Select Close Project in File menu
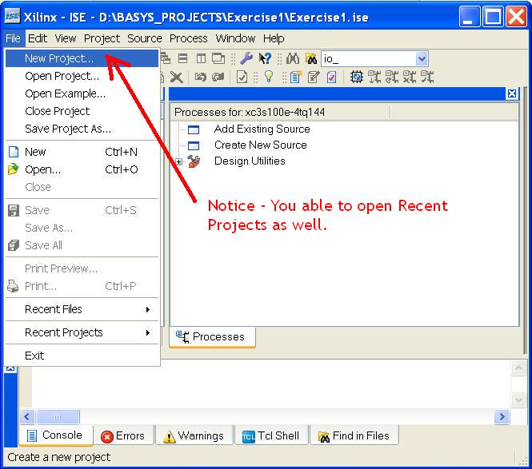 tap(82, 111)
